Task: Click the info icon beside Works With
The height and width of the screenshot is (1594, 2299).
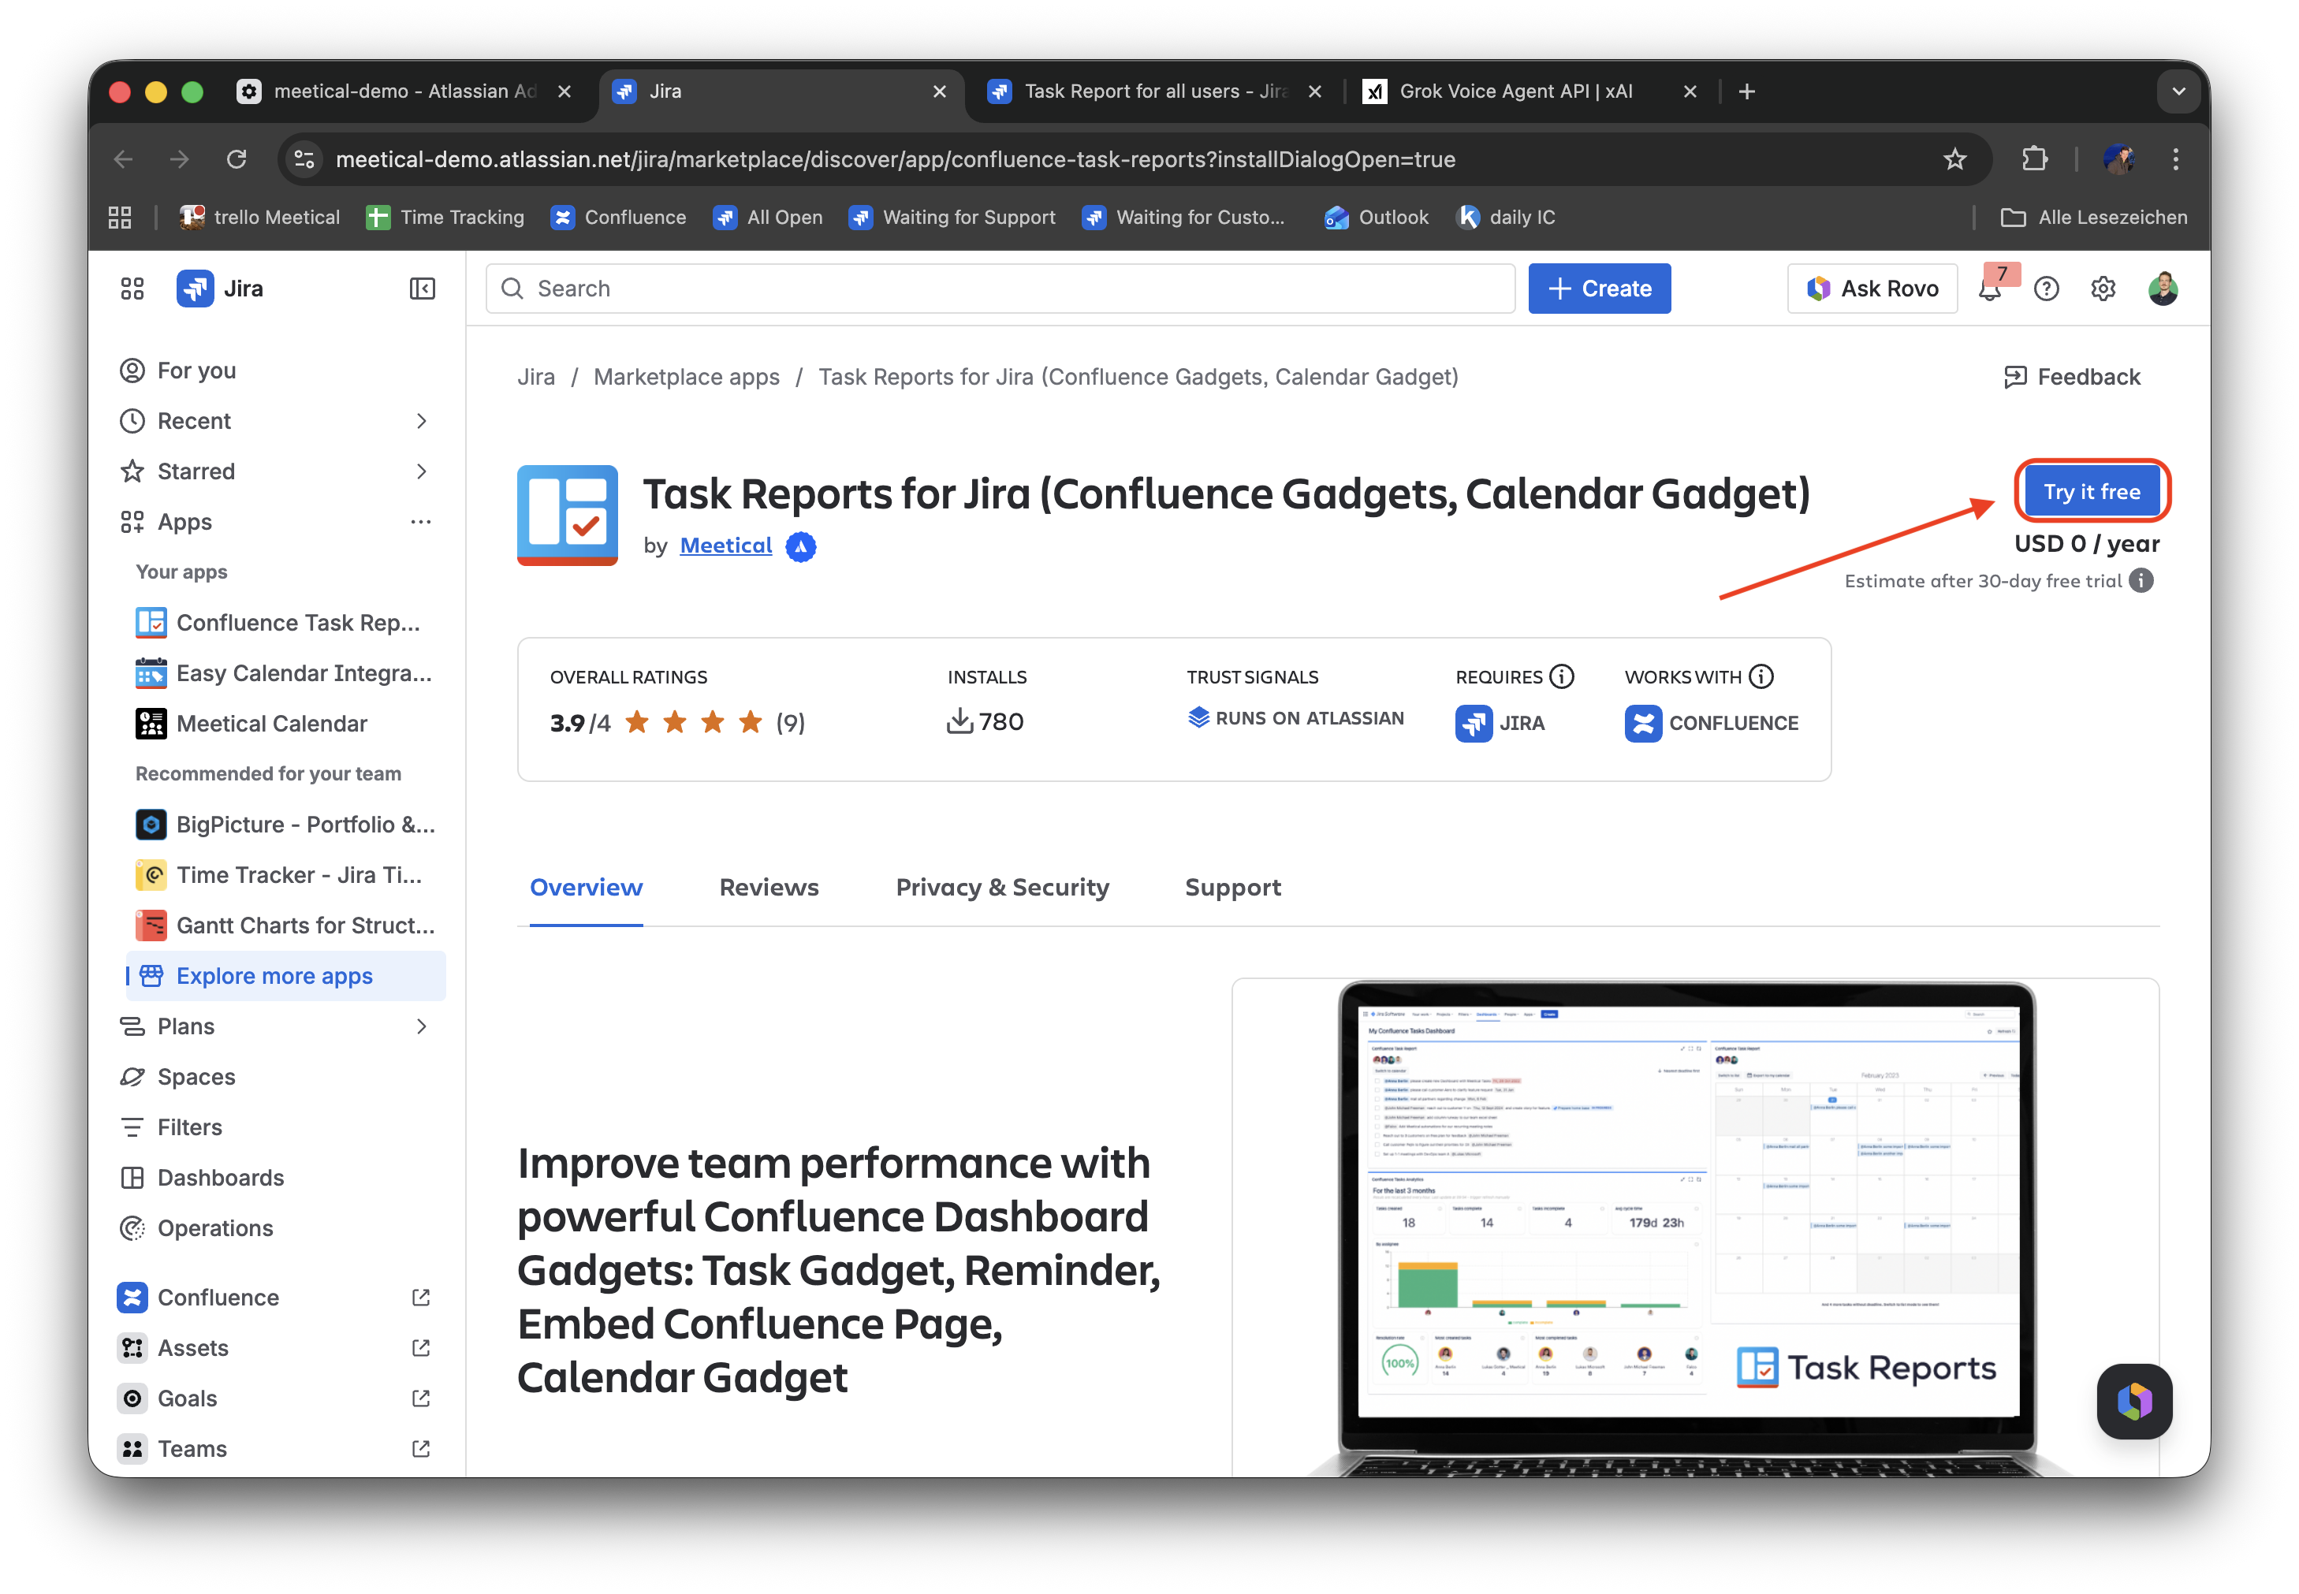Action: click(x=1761, y=676)
